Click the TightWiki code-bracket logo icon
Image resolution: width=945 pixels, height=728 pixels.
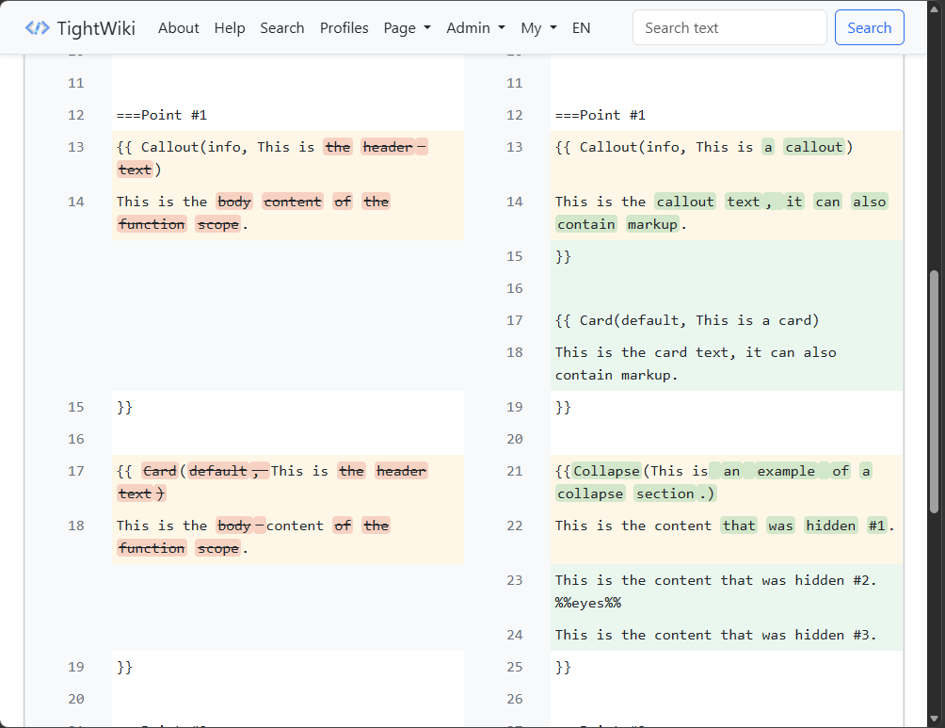pos(37,27)
